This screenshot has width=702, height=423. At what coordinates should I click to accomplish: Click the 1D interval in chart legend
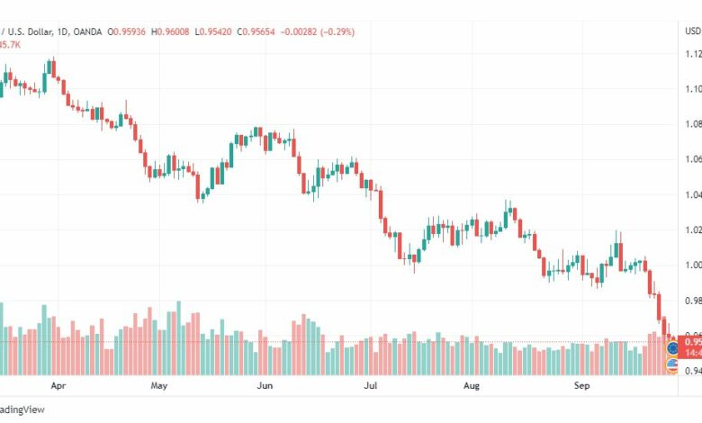[x=62, y=31]
